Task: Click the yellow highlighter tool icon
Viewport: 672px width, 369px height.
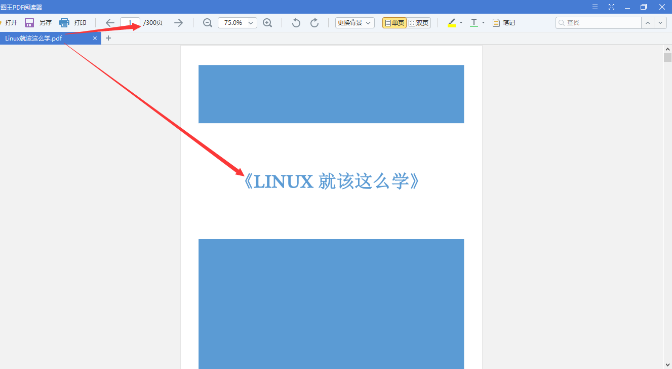Action: pyautogui.click(x=452, y=23)
